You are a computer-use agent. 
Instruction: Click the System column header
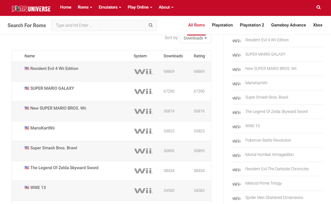tap(140, 56)
